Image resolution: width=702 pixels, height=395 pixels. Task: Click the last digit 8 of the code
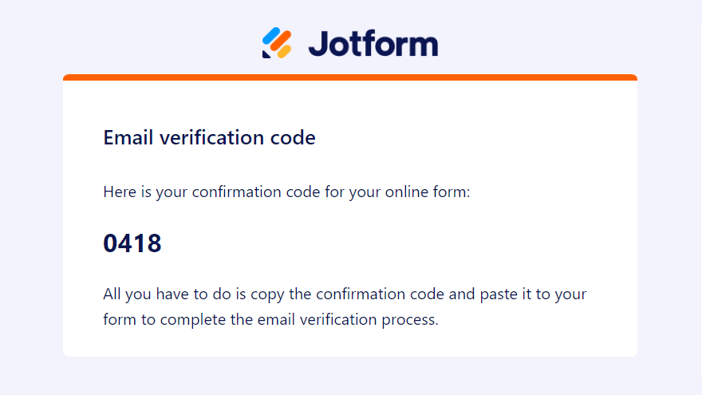click(155, 243)
